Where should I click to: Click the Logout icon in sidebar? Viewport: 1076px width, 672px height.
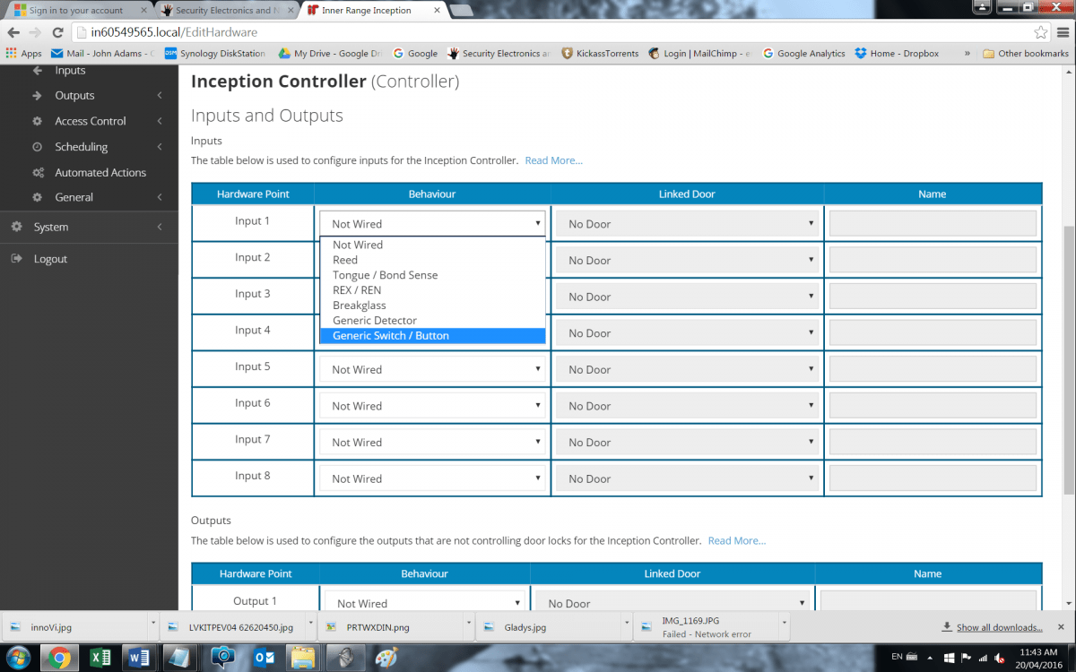coord(16,259)
